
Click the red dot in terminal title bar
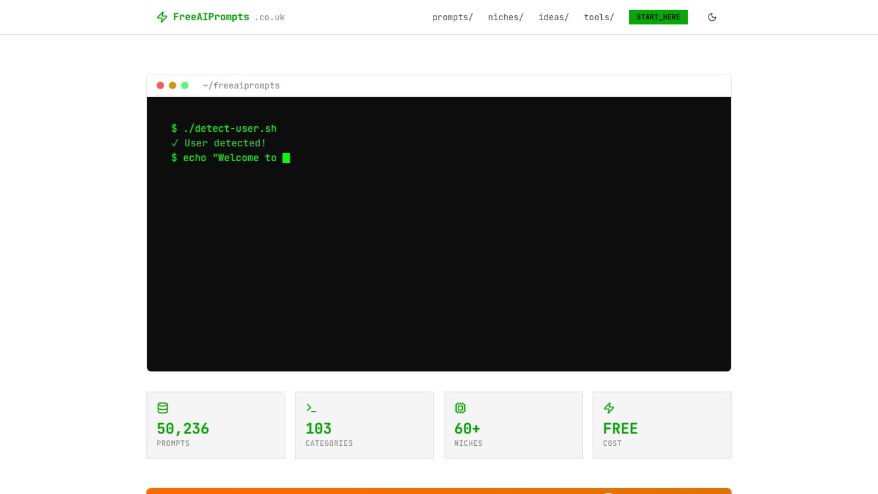160,85
